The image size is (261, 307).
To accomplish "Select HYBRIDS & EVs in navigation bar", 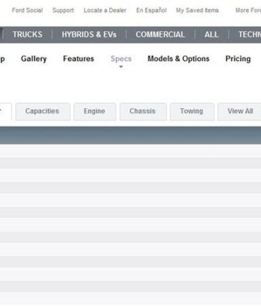I will tap(89, 35).
